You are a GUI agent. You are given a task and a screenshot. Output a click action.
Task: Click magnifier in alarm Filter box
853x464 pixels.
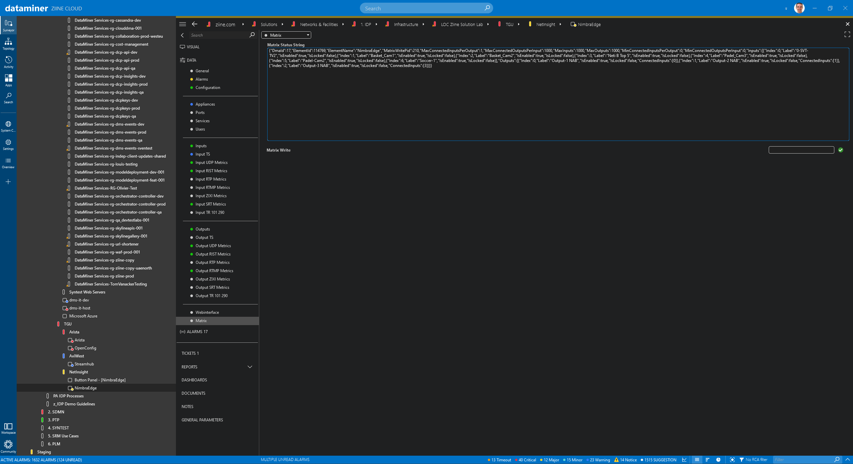(x=837, y=460)
